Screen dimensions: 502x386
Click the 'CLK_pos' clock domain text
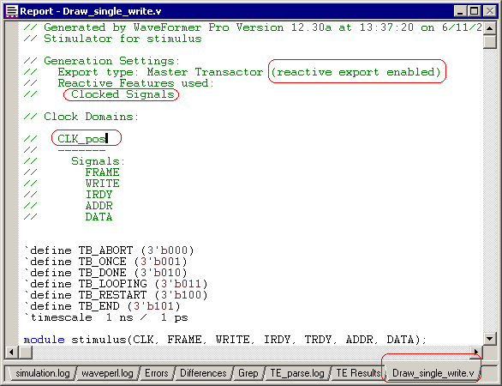(x=81, y=139)
